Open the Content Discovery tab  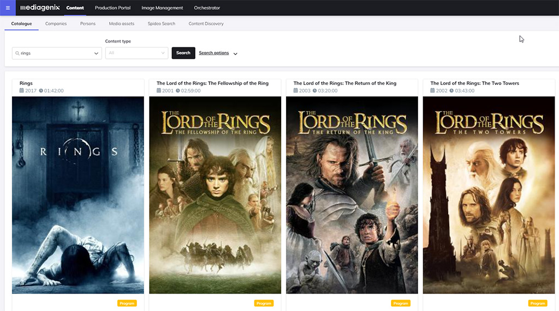click(206, 23)
